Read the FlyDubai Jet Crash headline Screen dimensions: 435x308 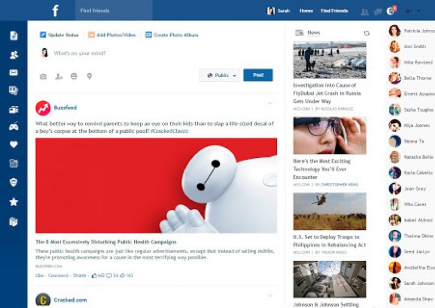tap(327, 93)
